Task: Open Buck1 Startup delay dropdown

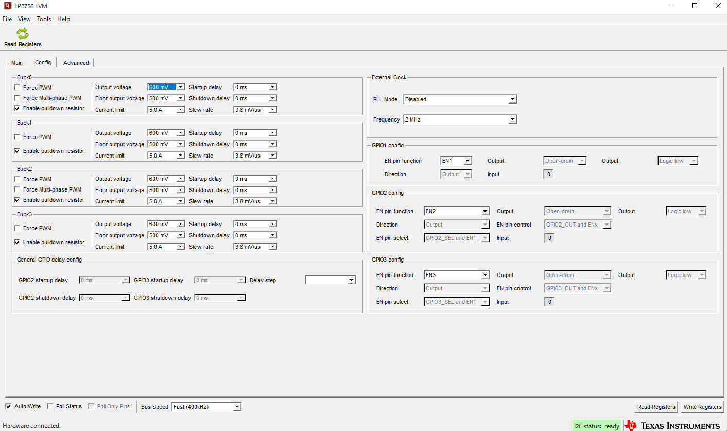Action: (x=255, y=133)
